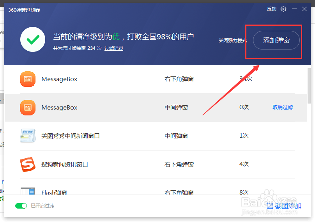Click 关闭强力模式 link
The height and width of the screenshot is (223, 315).
[x=232, y=41]
